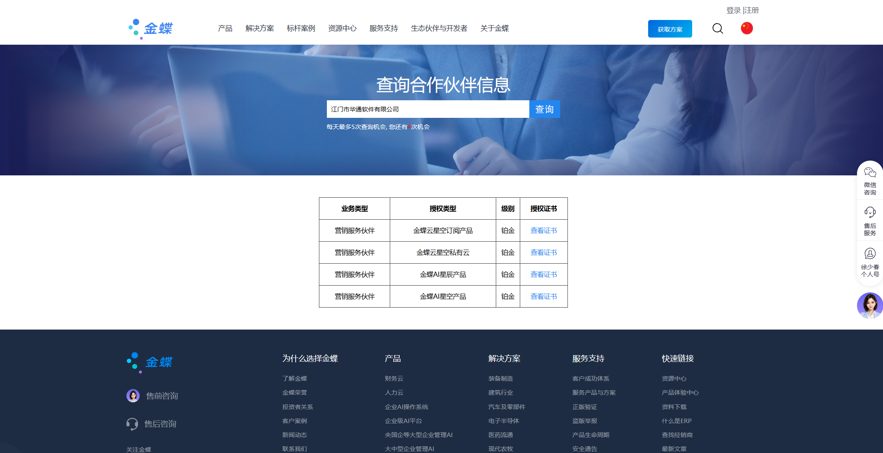This screenshot has height=453, width=883.
Task: Open footer link 了解金蝶
Action: click(294, 378)
